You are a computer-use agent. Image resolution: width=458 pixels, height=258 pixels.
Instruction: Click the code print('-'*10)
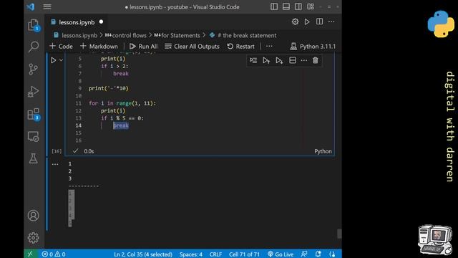coord(109,88)
